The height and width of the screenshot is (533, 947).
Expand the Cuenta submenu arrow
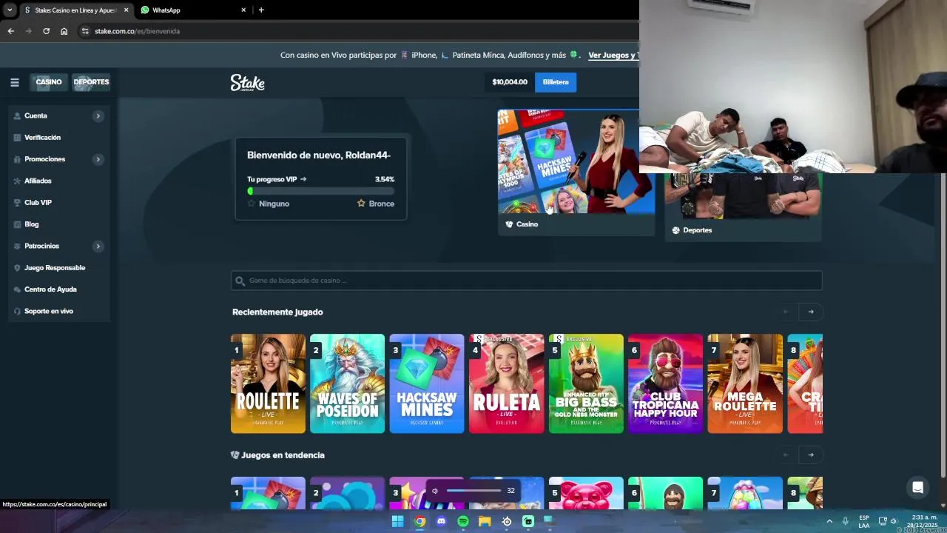click(98, 116)
